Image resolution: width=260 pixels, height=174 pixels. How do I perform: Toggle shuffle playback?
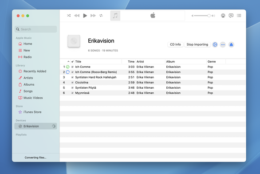(x=69, y=16)
